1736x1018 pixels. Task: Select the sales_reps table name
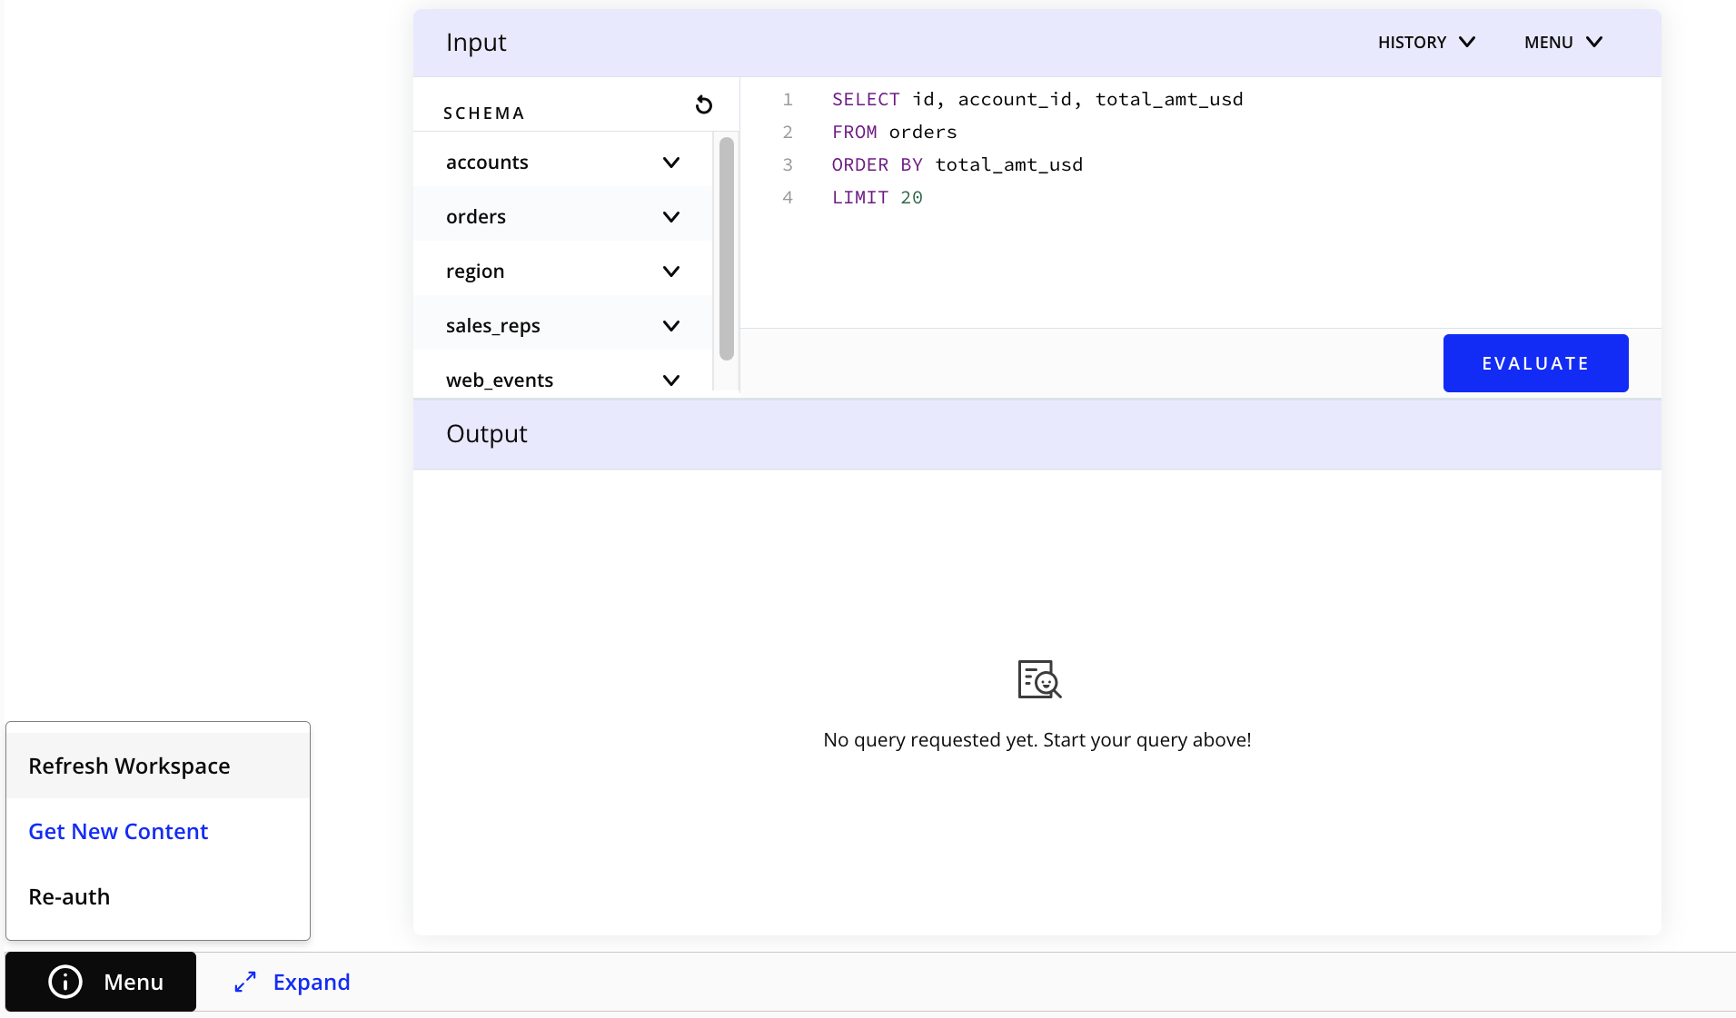pos(493,326)
